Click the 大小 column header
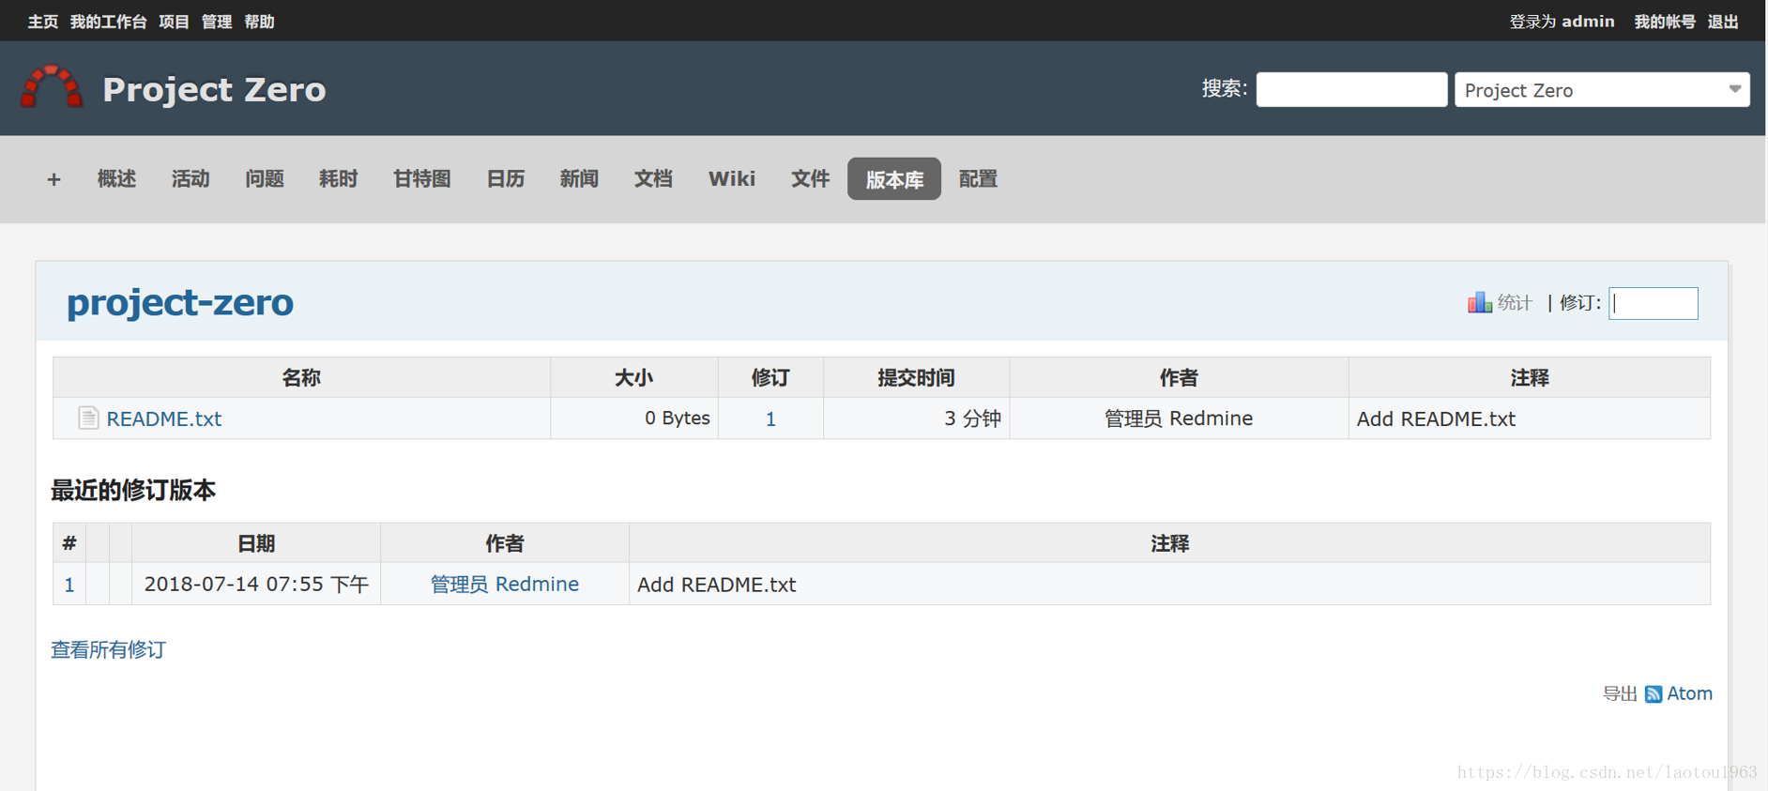Viewport: 1768px width, 791px height. [634, 377]
